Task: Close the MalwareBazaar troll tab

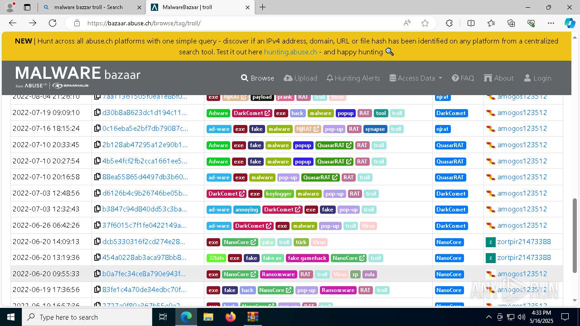Action: point(247,7)
